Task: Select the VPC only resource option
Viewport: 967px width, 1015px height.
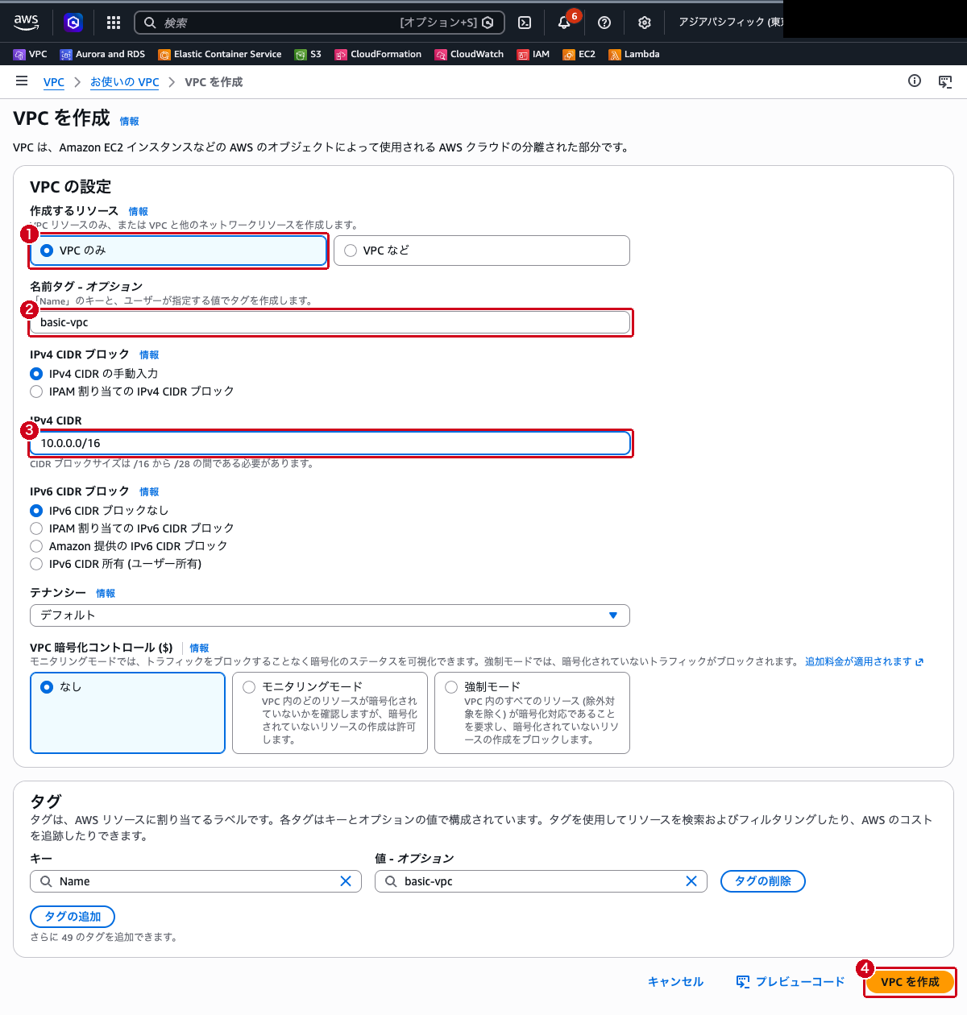Action: [x=178, y=251]
